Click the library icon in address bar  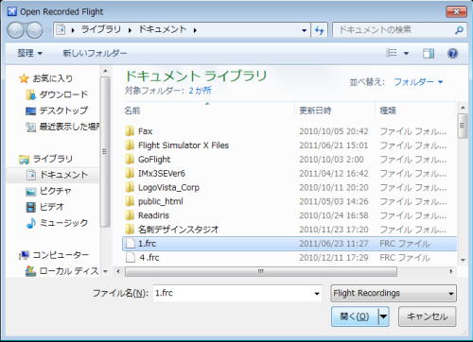(x=61, y=30)
